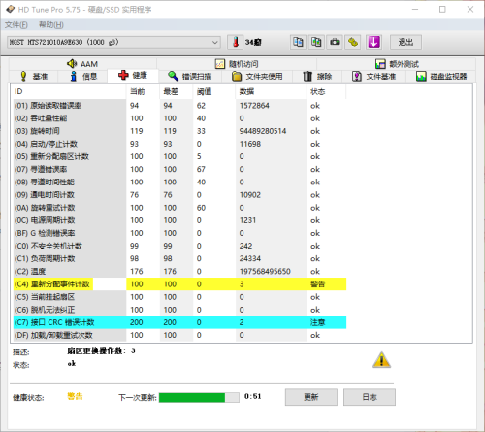Click the second copy screenshot icon
Viewport: 485px width, 432px height.
(x=316, y=42)
